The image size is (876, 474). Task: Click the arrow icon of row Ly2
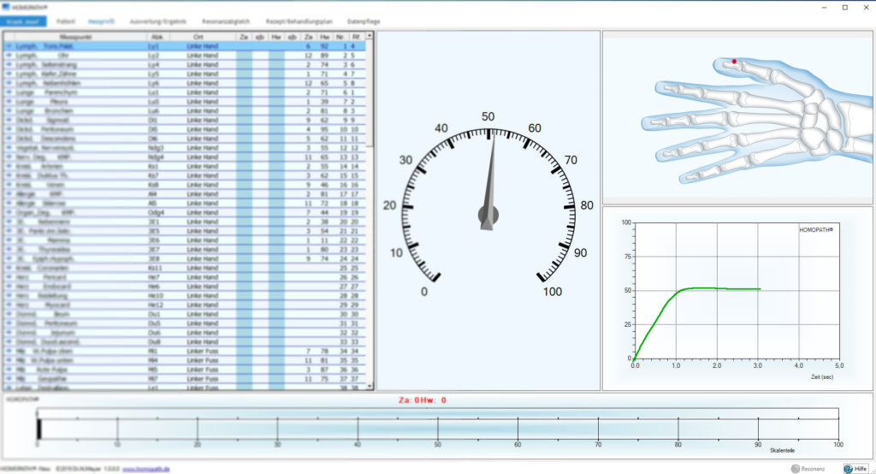click(9, 56)
